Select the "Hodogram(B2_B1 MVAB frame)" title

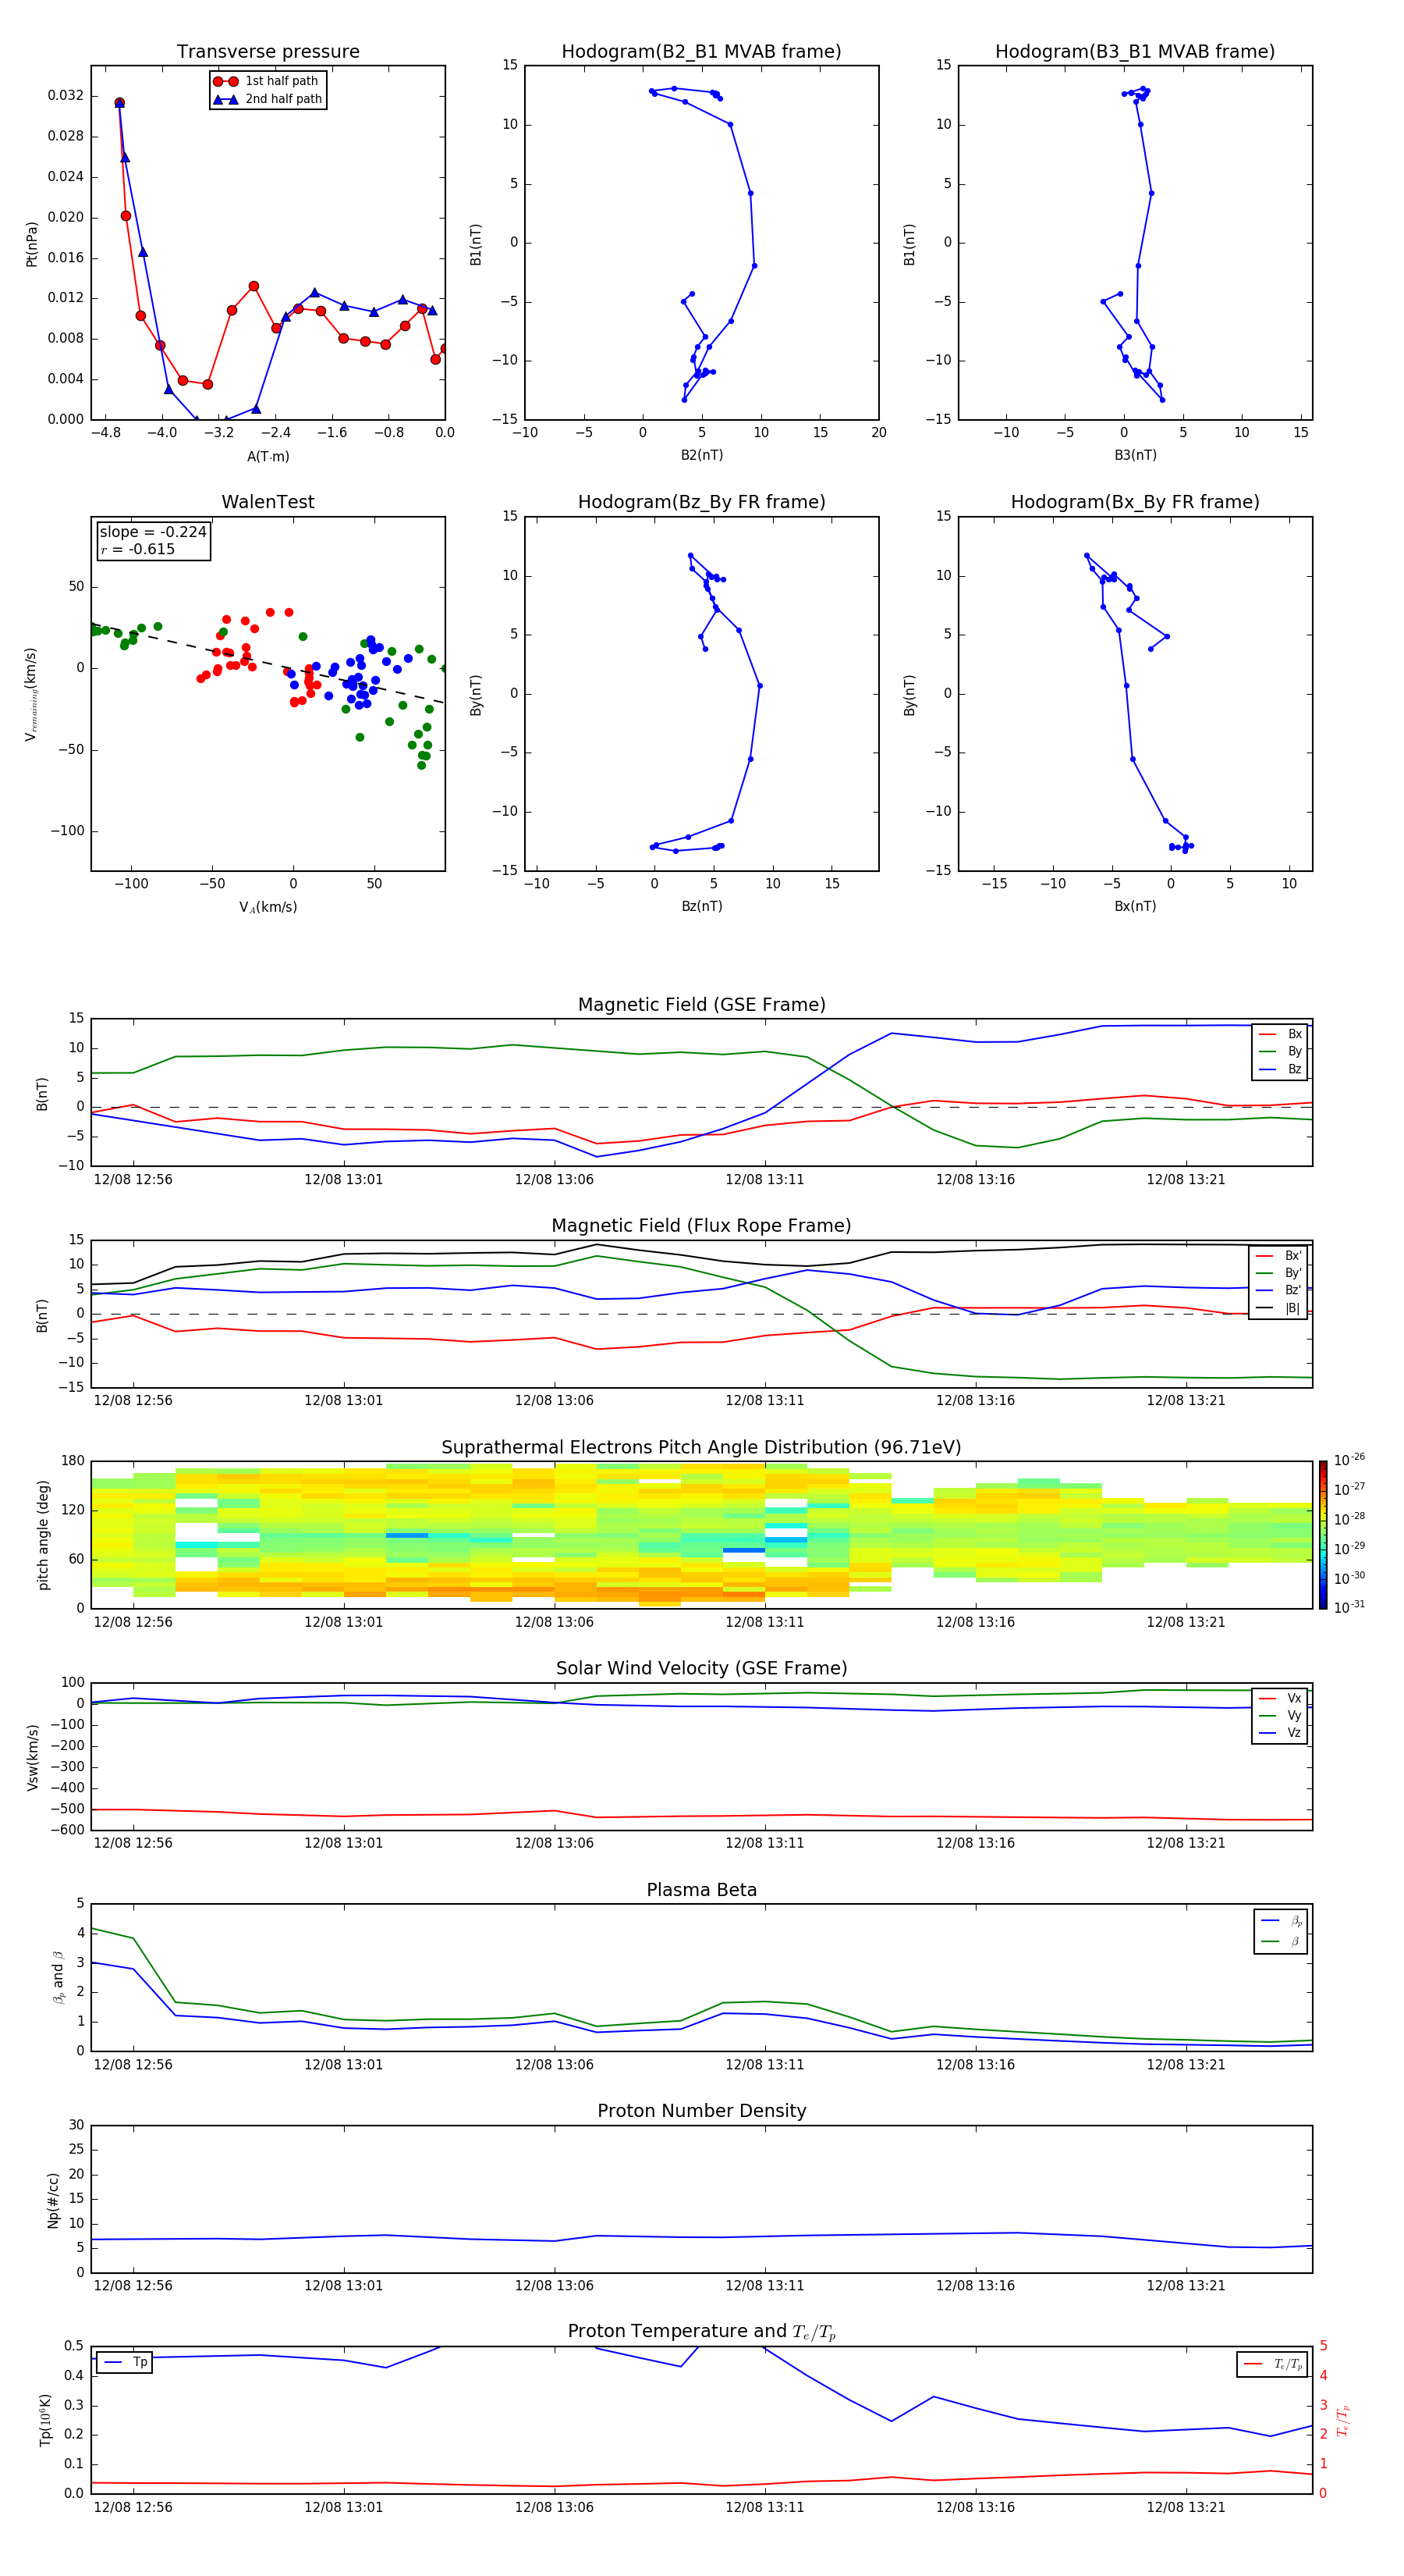(701, 52)
